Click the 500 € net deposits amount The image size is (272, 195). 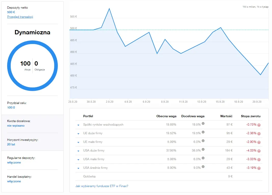[11, 12]
